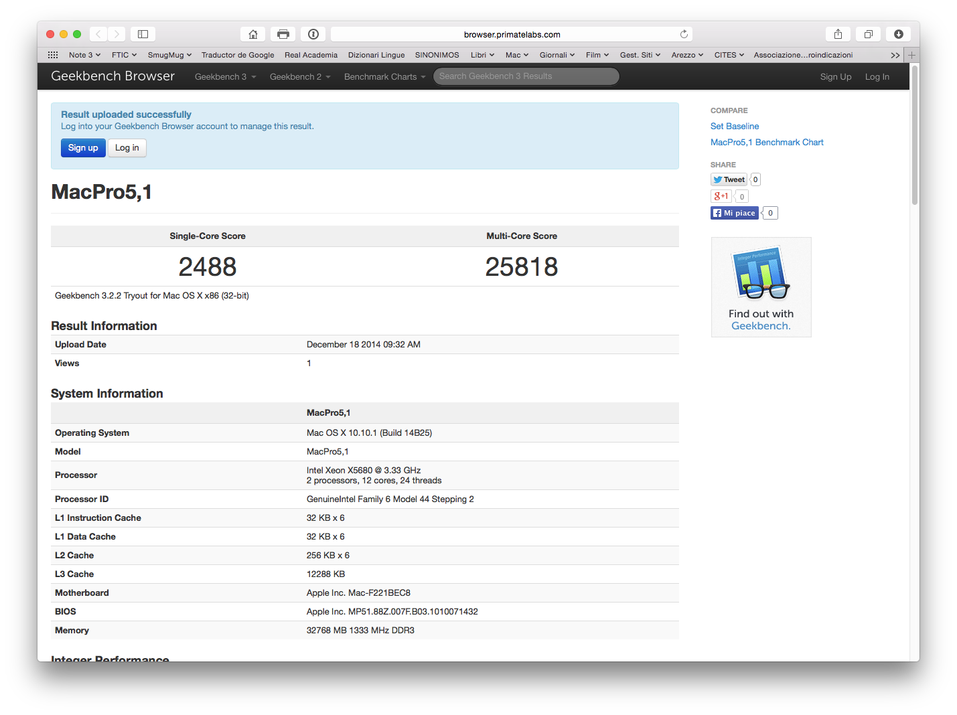Click the blue Sign up button

click(x=83, y=148)
